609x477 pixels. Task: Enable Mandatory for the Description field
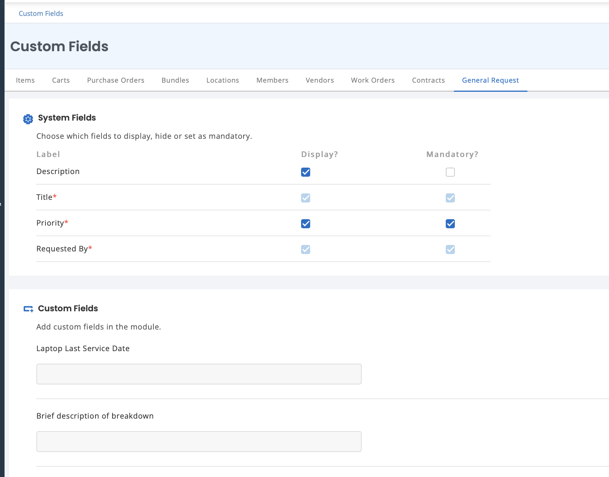[x=450, y=172]
